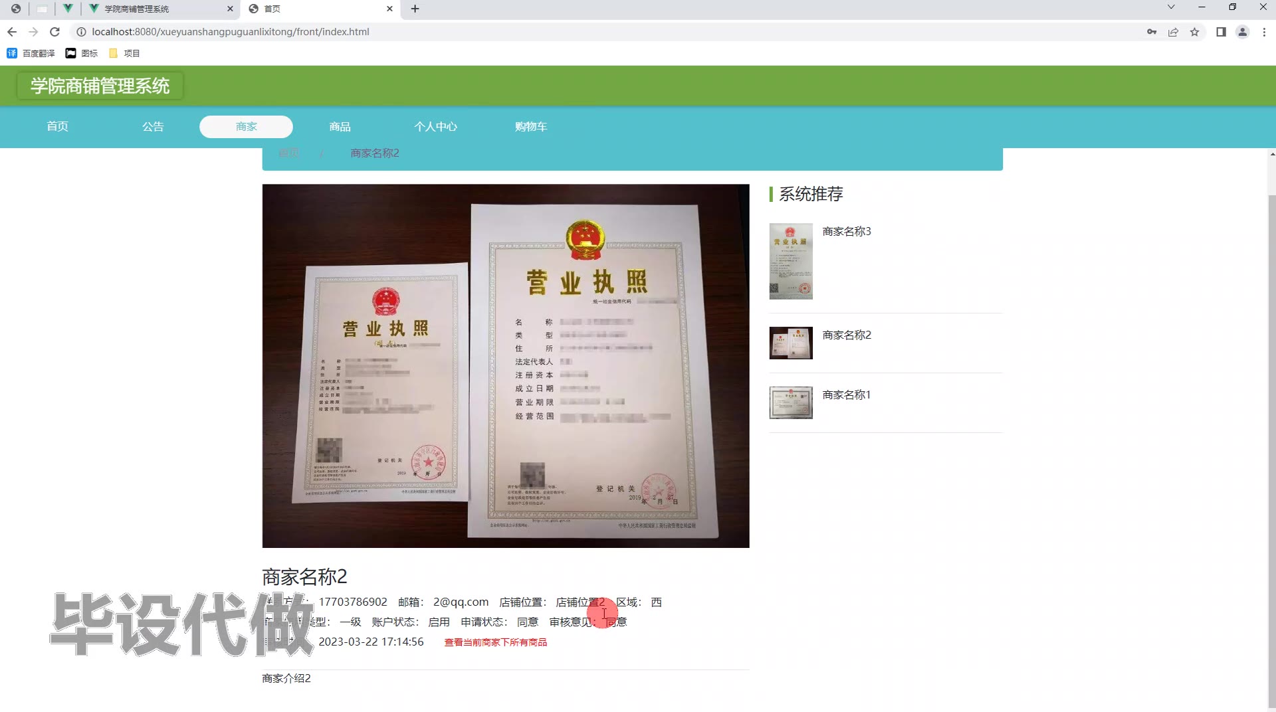Open the pinned green V tab
This screenshot has width=1276, height=712.
pyautogui.click(x=68, y=9)
